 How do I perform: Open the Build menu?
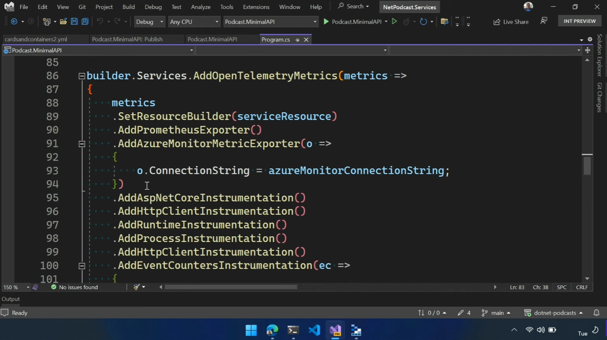(x=129, y=7)
